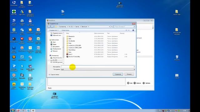Select Music (Музыка) in navigation pane
Screen dimensions: 200x112
[x=54, y=51]
